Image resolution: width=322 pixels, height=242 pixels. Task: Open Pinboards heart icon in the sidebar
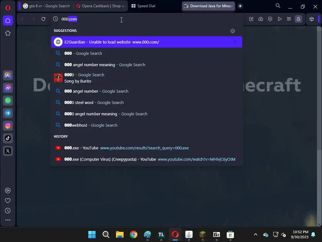coord(8,201)
